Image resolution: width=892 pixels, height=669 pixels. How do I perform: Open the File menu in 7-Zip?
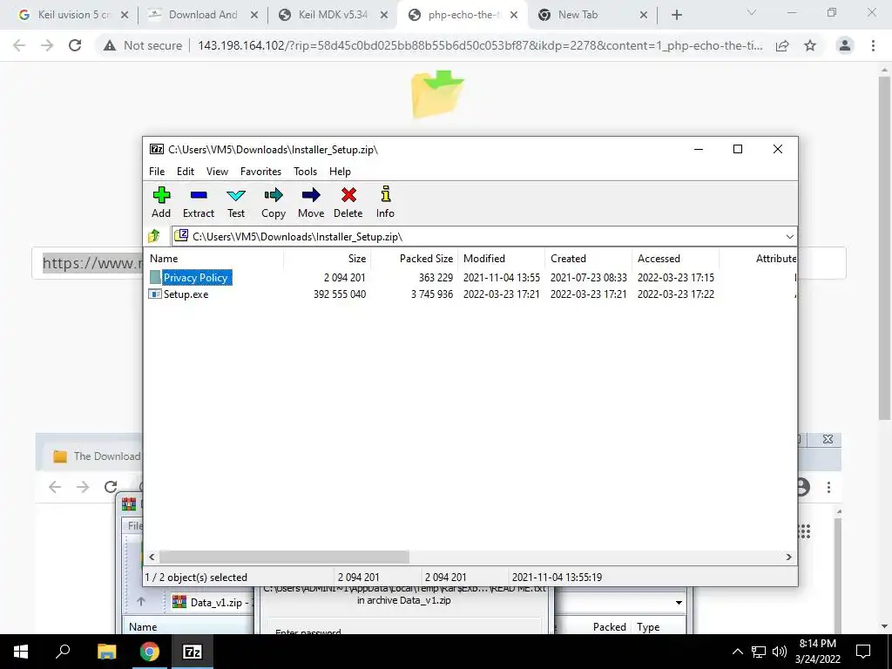click(x=157, y=172)
